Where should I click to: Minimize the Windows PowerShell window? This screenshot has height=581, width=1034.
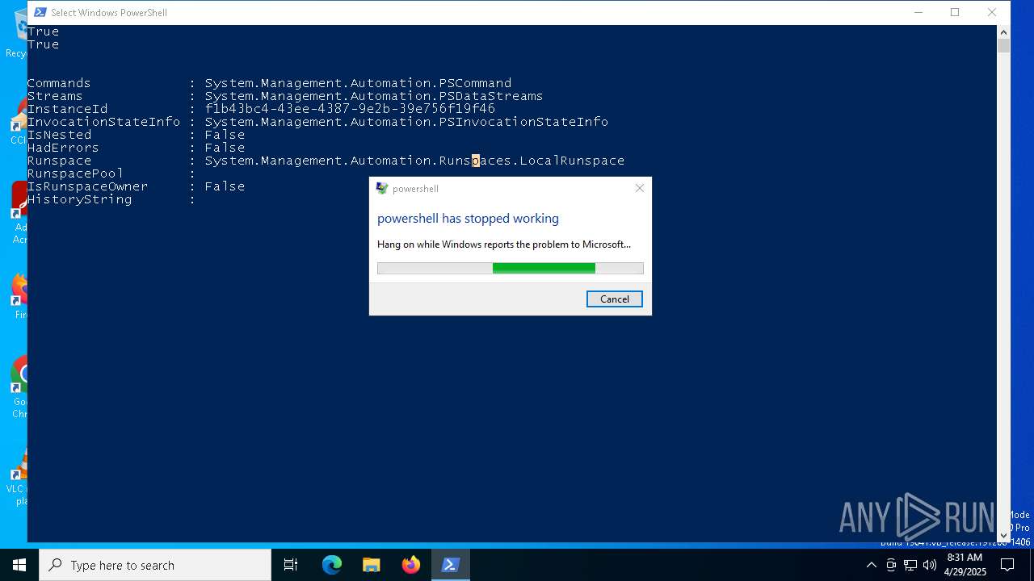(x=918, y=12)
